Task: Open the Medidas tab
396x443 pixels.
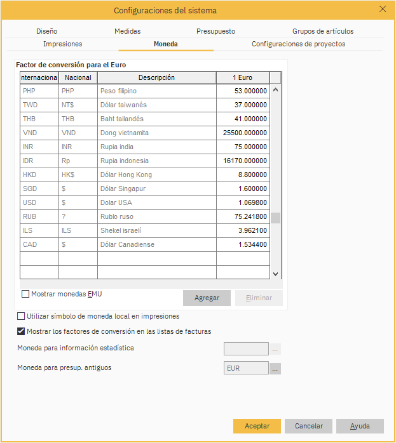Action: pos(127,31)
